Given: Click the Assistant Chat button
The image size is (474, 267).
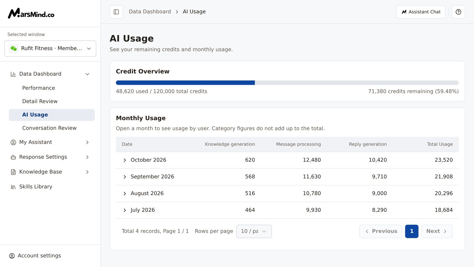Looking at the screenshot, I should 421,12.
